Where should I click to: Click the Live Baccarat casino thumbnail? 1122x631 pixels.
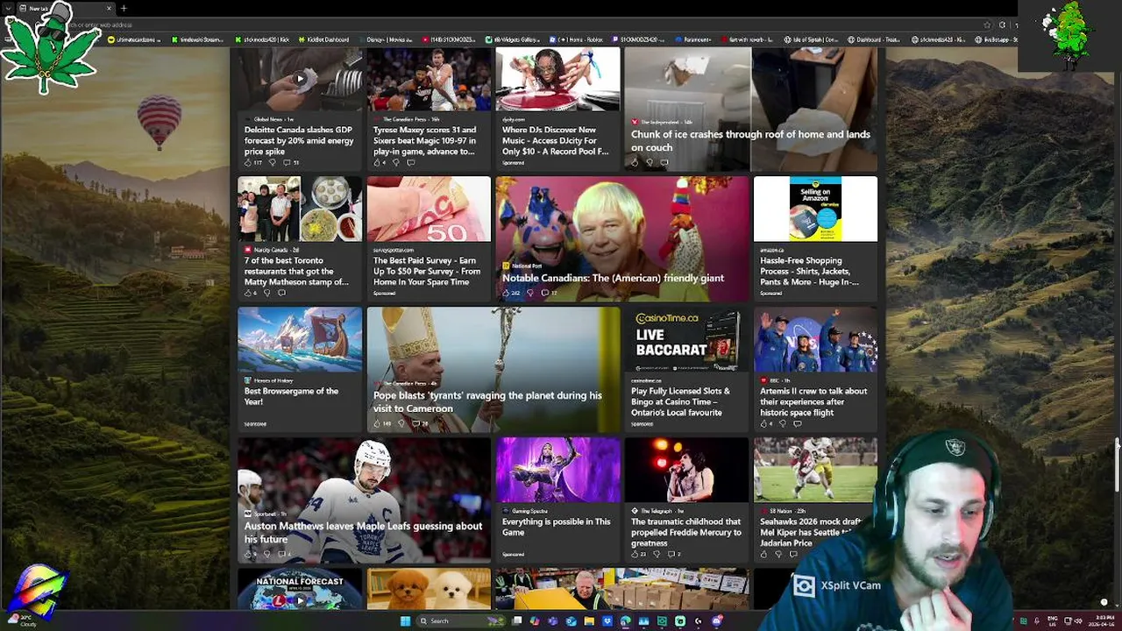point(686,339)
